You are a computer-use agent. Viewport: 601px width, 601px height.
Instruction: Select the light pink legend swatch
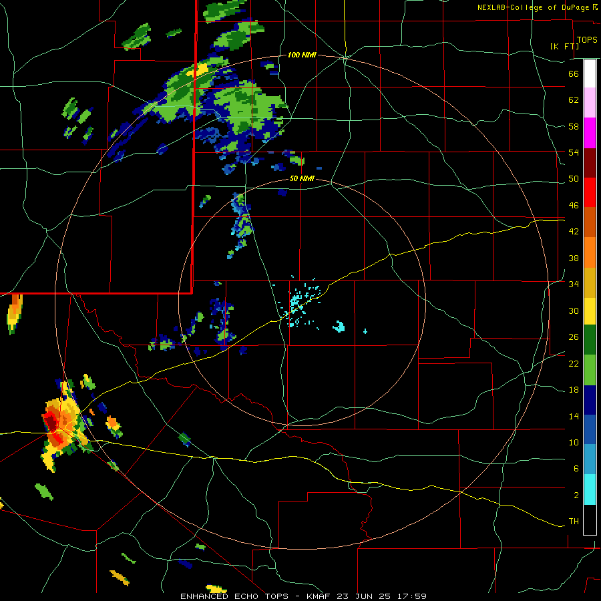(590, 102)
